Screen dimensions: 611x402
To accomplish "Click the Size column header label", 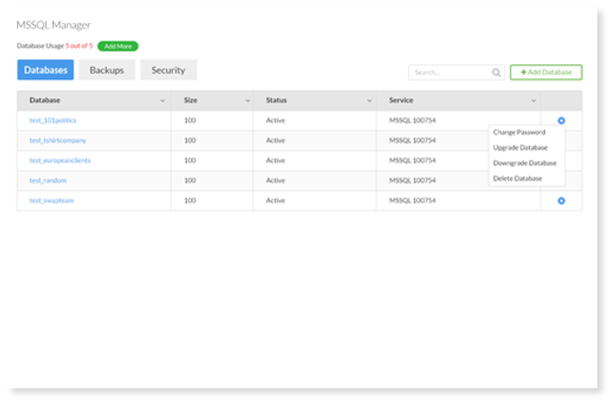I will 191,100.
